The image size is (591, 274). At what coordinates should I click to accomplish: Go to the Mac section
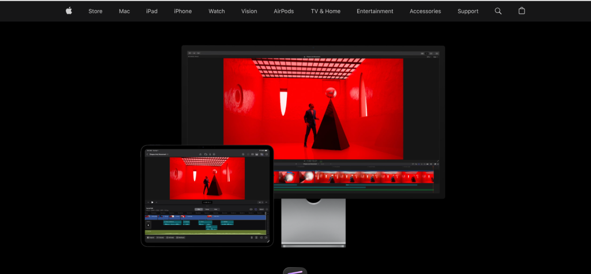(x=124, y=11)
